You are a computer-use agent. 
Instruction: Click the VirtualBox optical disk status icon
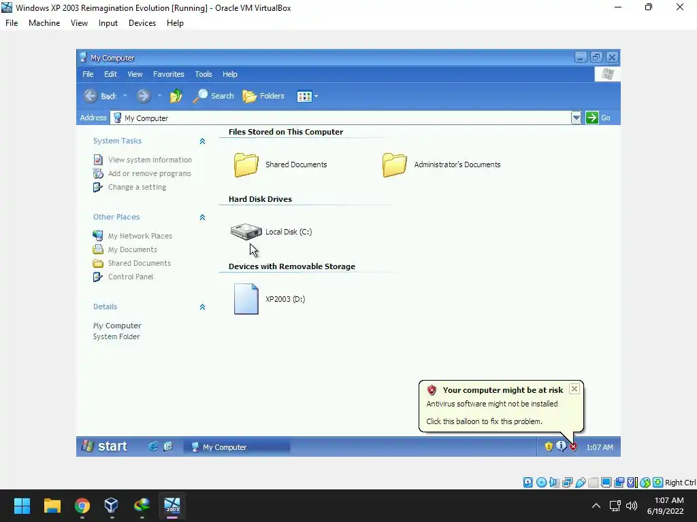[x=541, y=483]
